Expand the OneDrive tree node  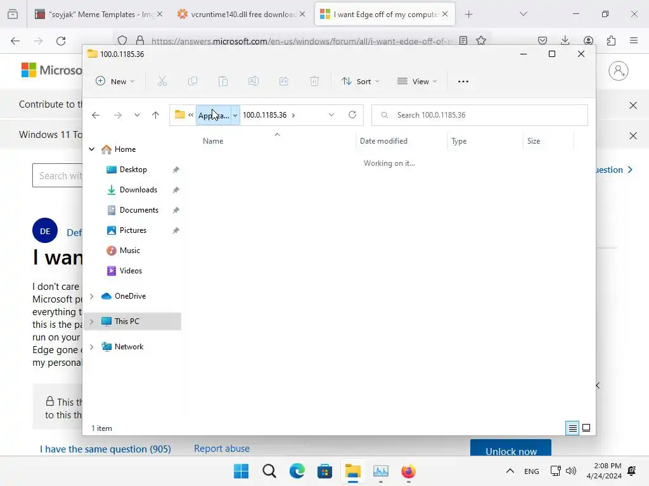(x=91, y=296)
